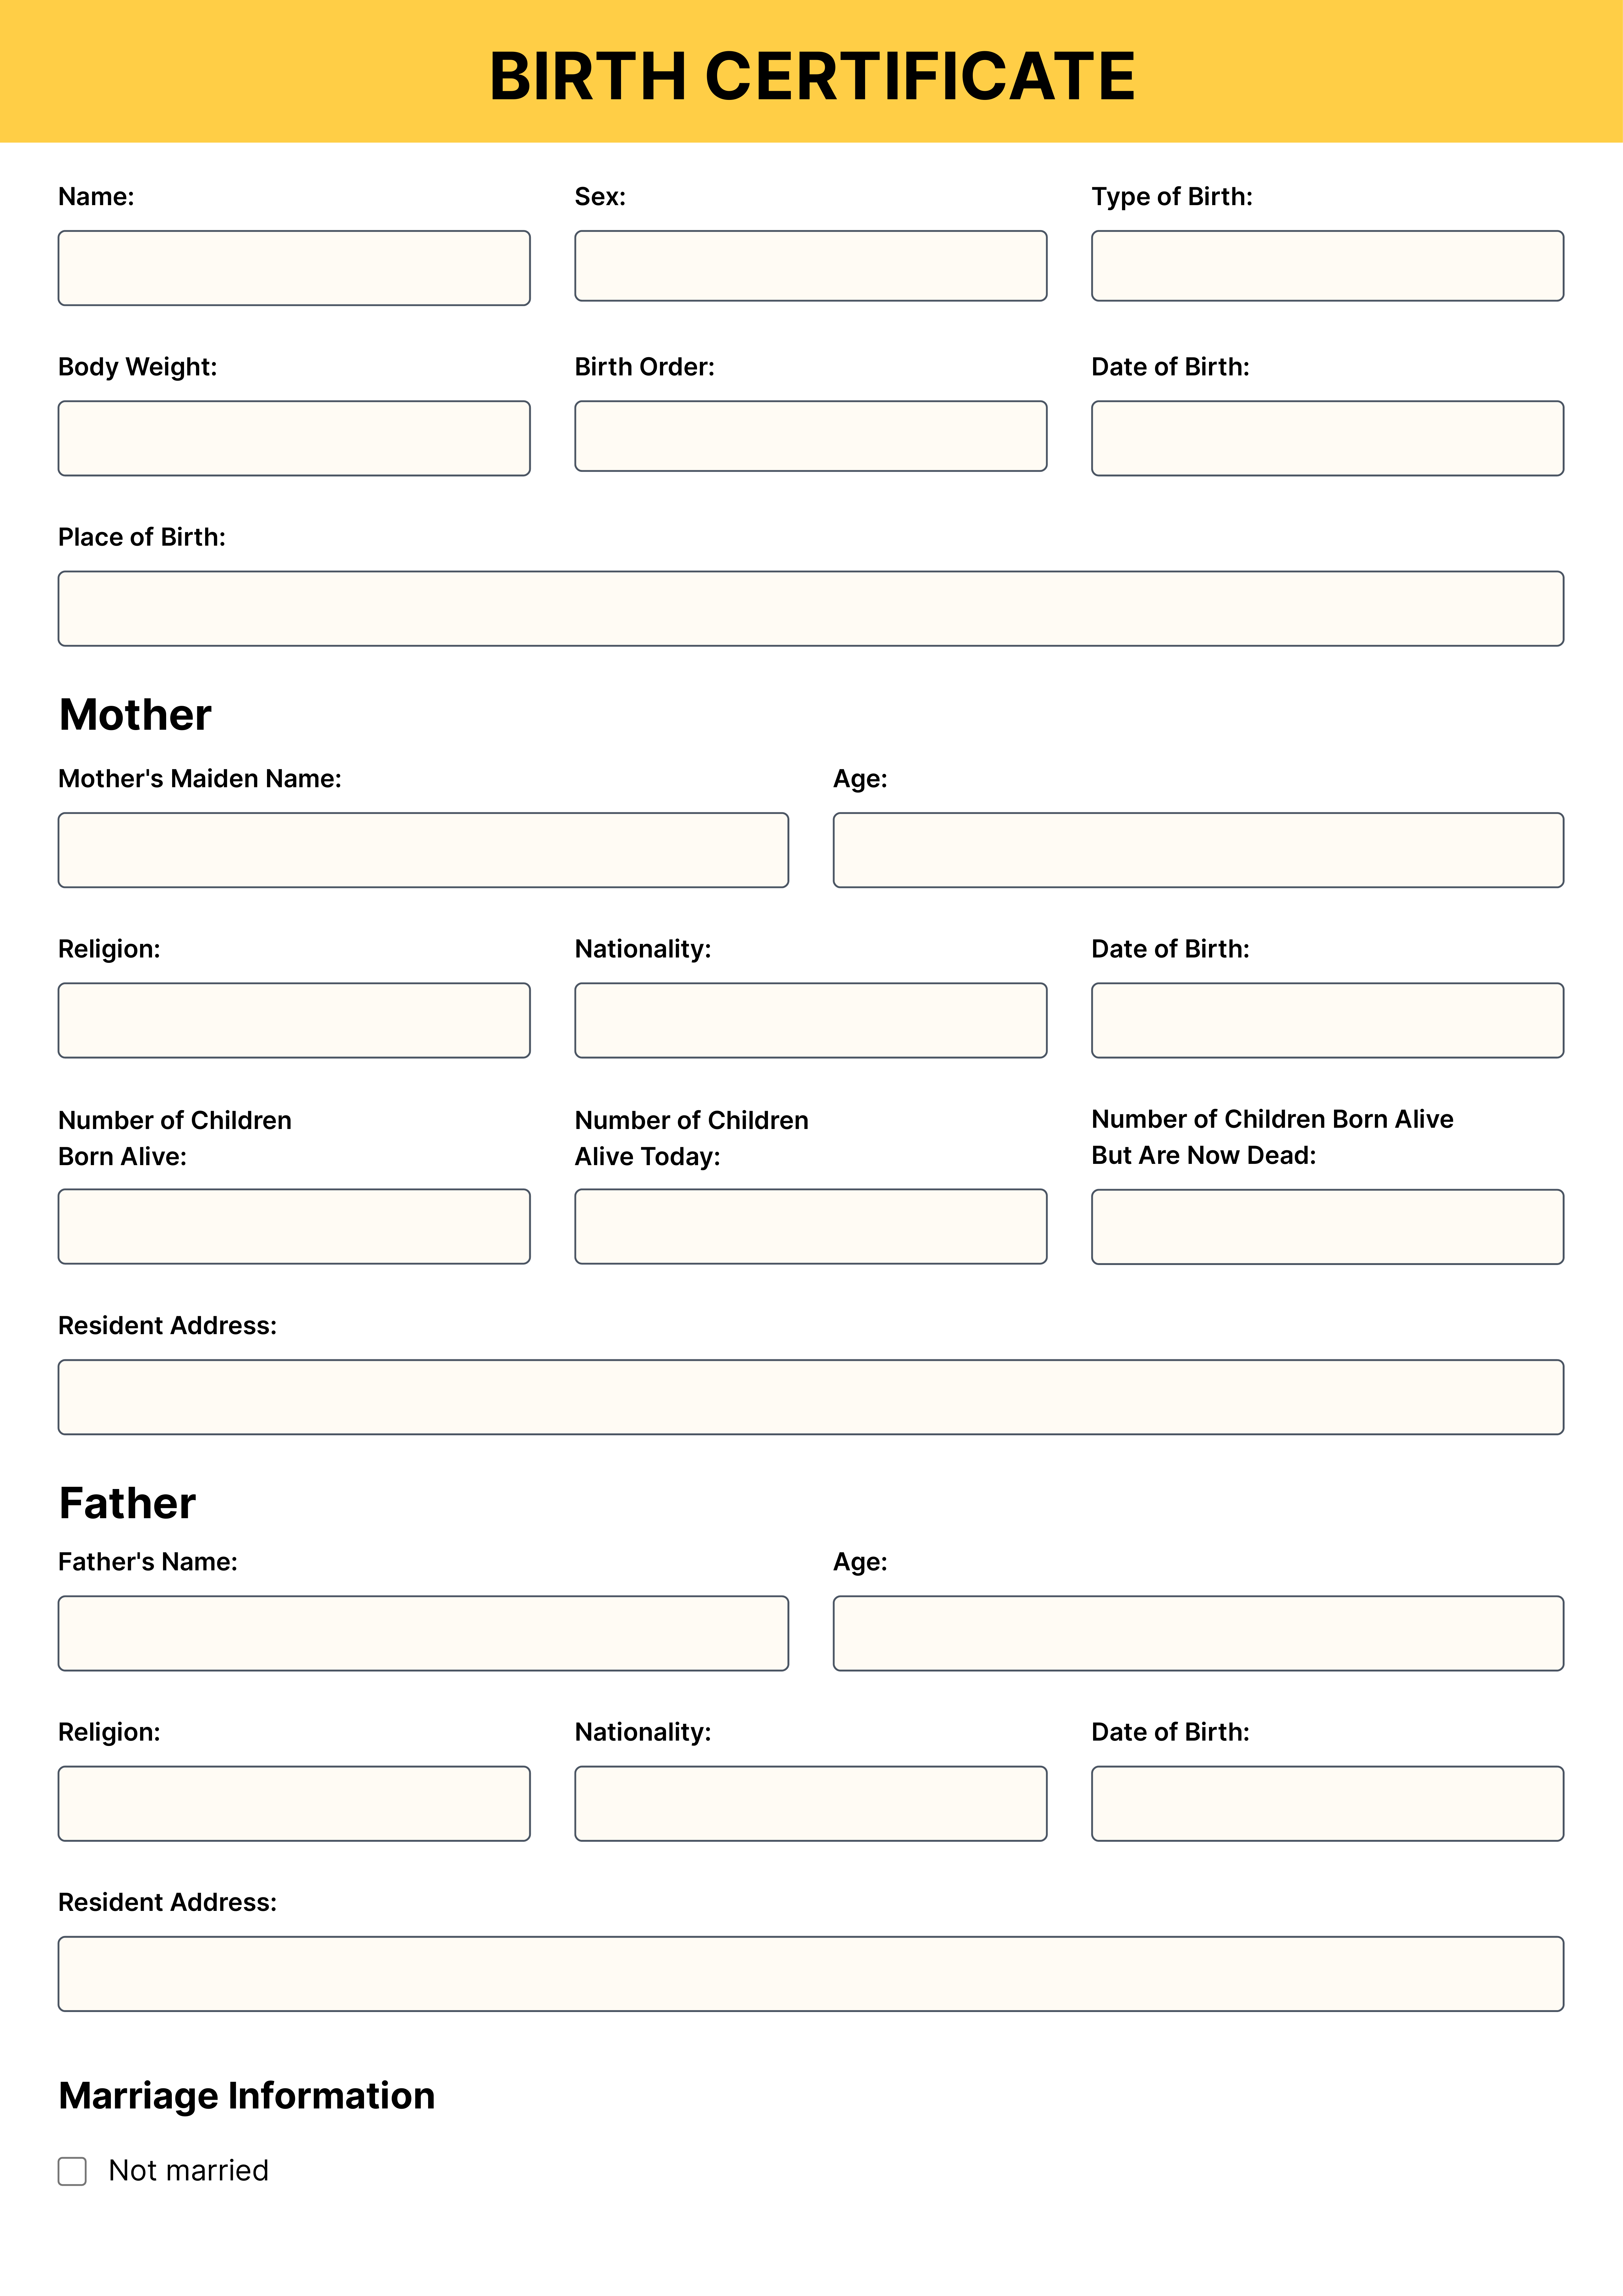Click the Age field under Father
1623x2296 pixels.
tap(1198, 1633)
